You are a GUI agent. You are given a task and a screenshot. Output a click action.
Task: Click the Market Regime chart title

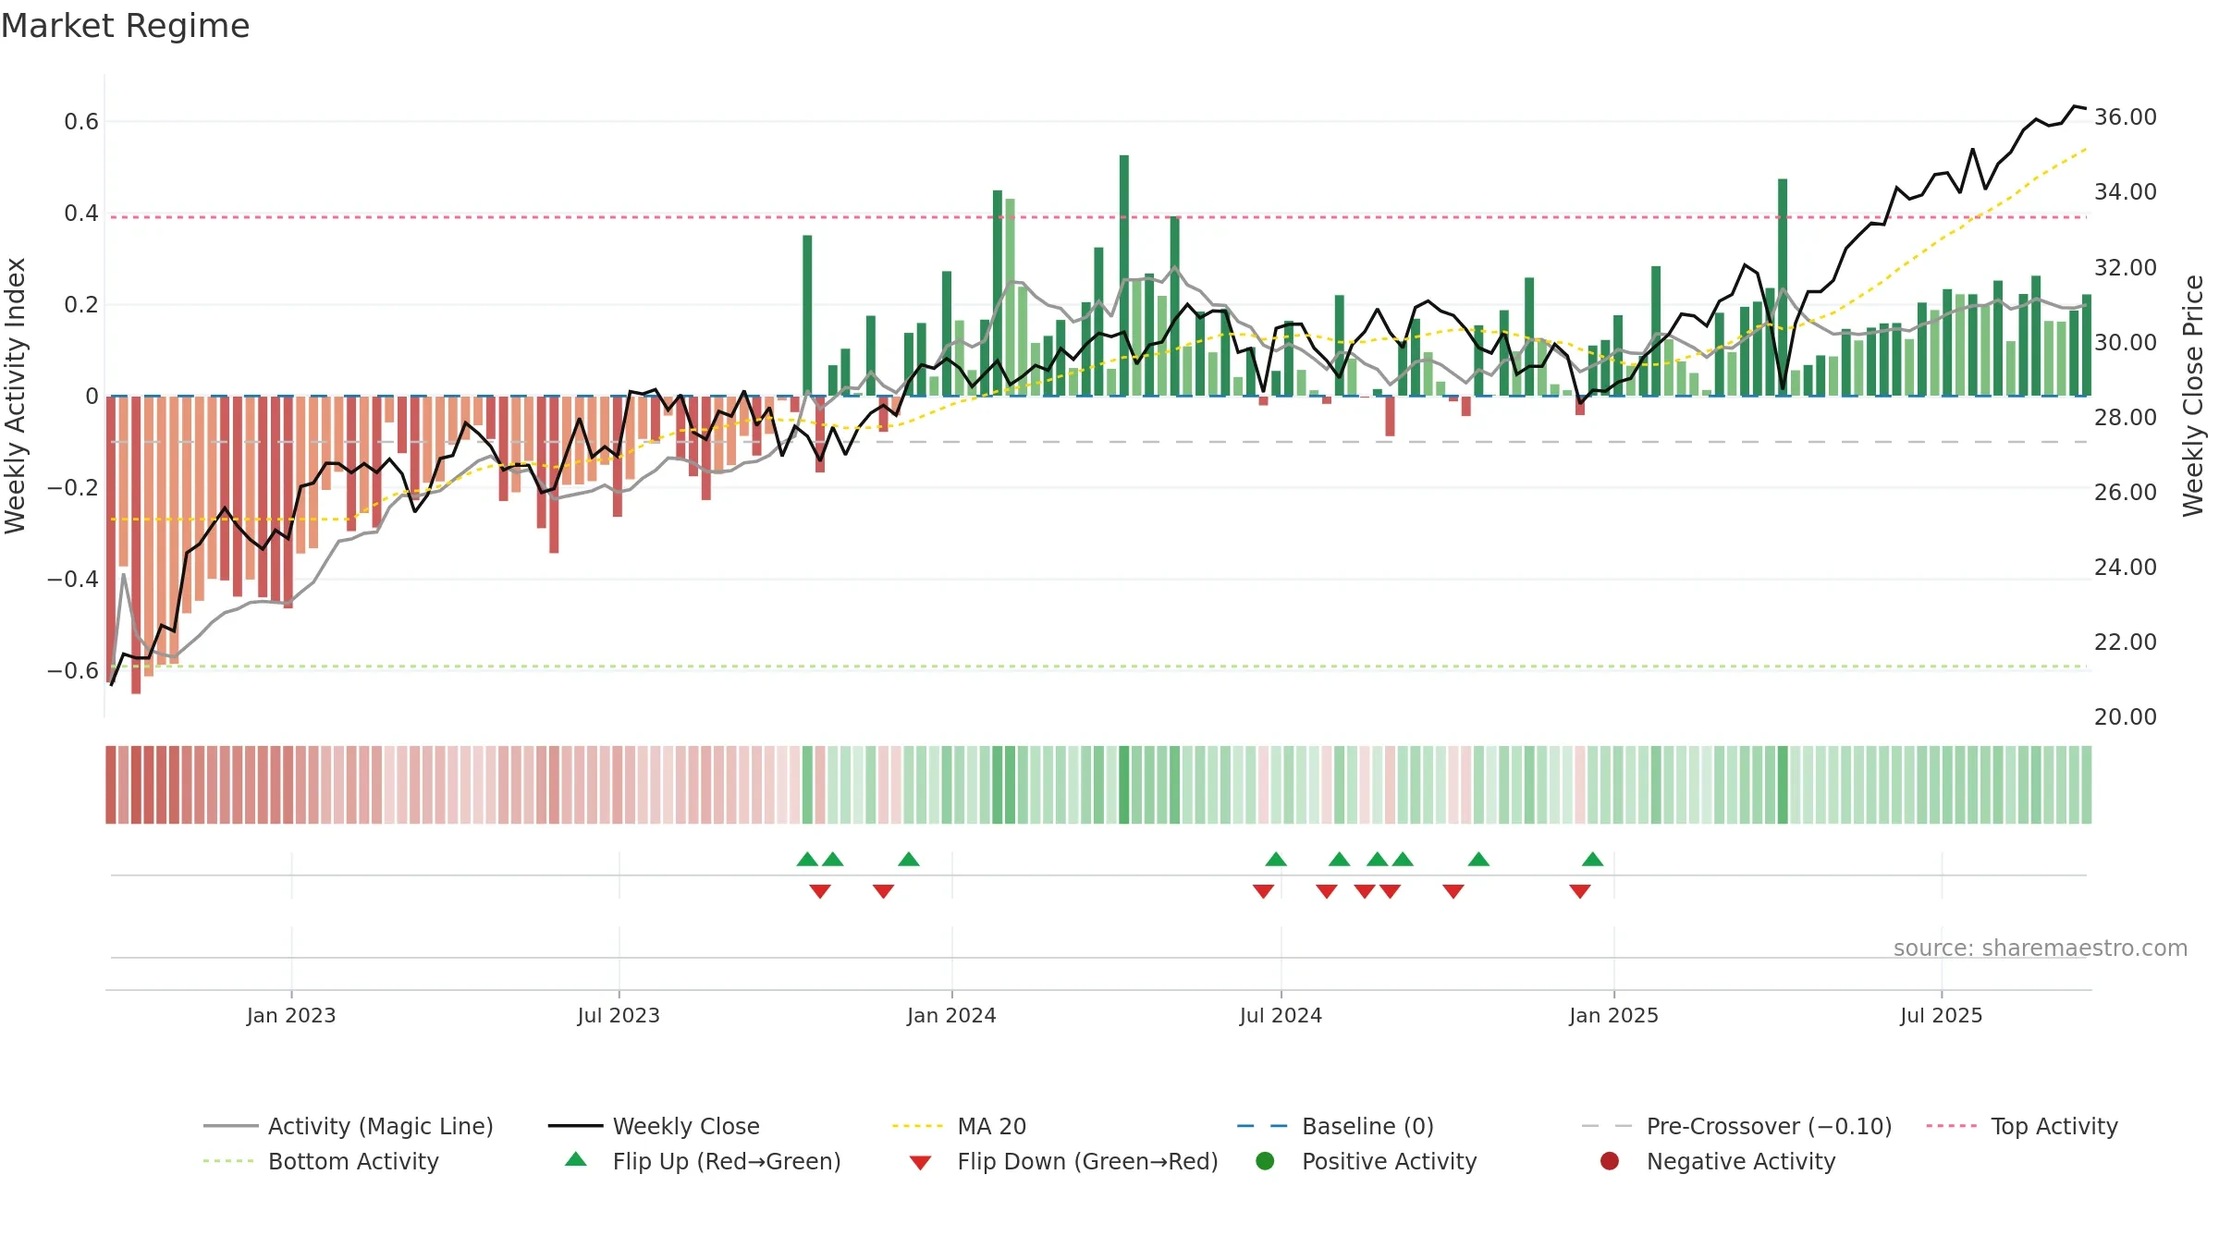pos(125,26)
